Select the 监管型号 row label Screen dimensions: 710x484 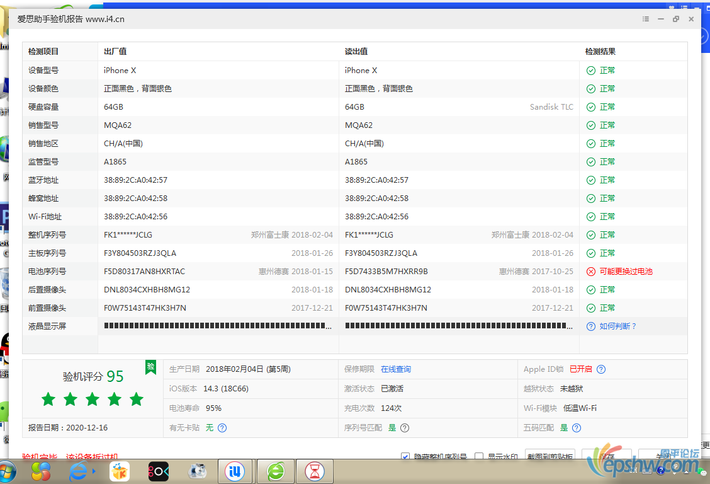click(x=43, y=162)
